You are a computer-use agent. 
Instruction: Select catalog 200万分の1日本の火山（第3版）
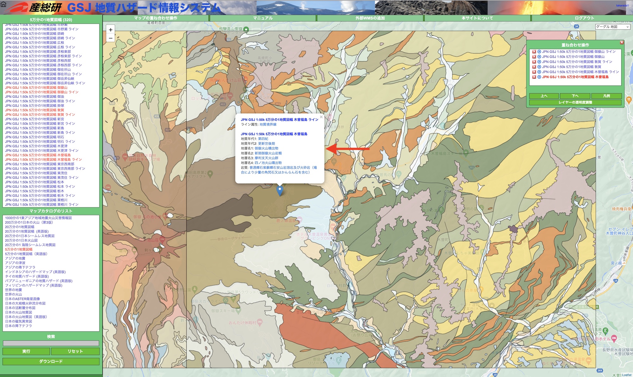tap(29, 223)
